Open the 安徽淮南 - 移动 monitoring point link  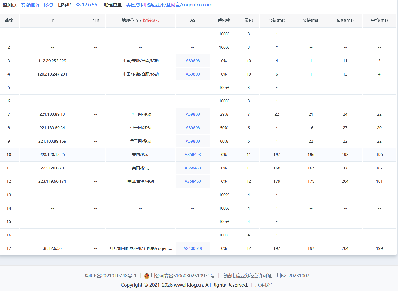pyautogui.click(x=37, y=5)
